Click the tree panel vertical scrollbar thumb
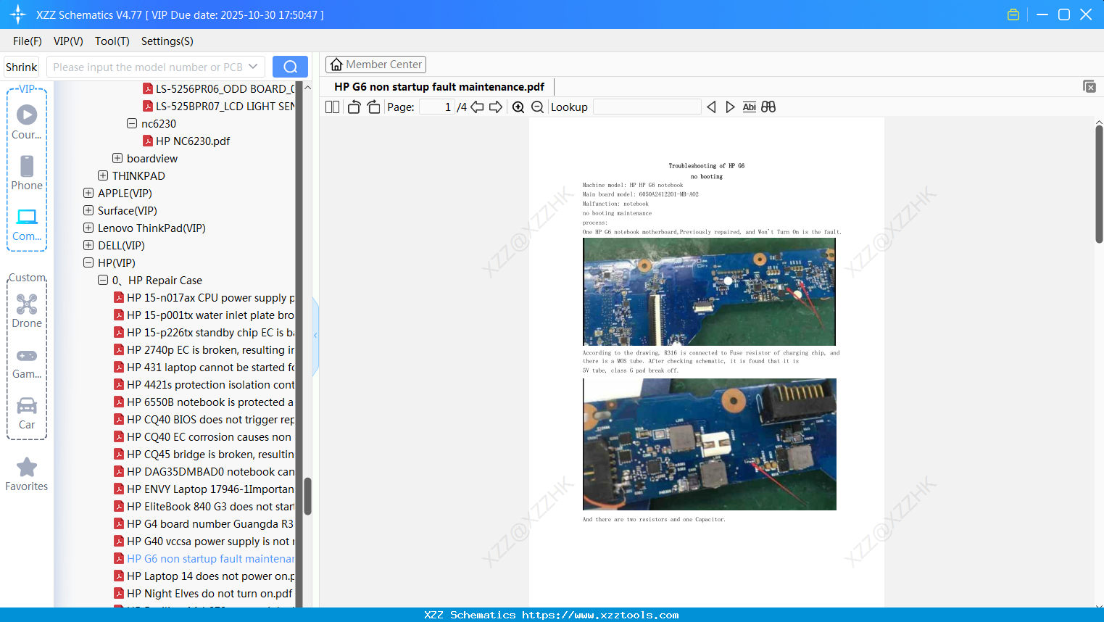The image size is (1104, 622). pos(307,496)
